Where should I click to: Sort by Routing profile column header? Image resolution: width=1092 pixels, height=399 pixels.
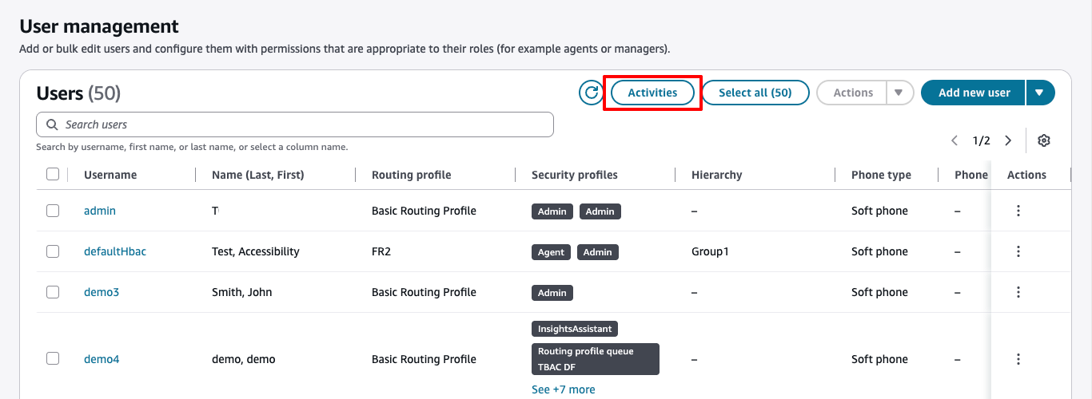coord(412,175)
